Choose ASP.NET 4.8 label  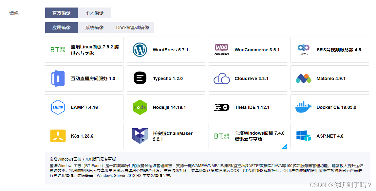click(330, 136)
